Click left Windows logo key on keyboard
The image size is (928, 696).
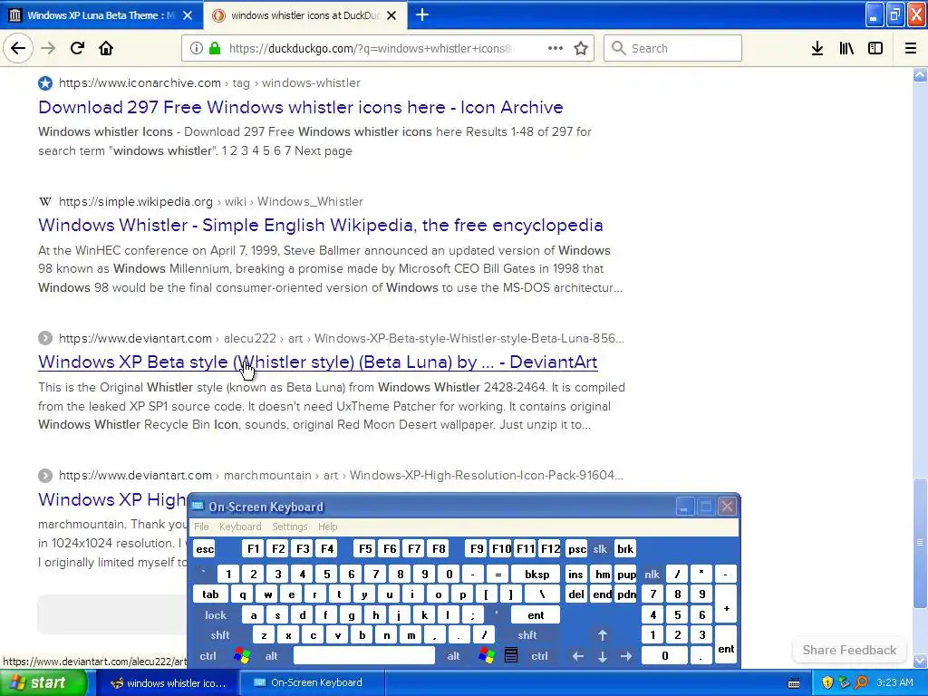tap(242, 656)
